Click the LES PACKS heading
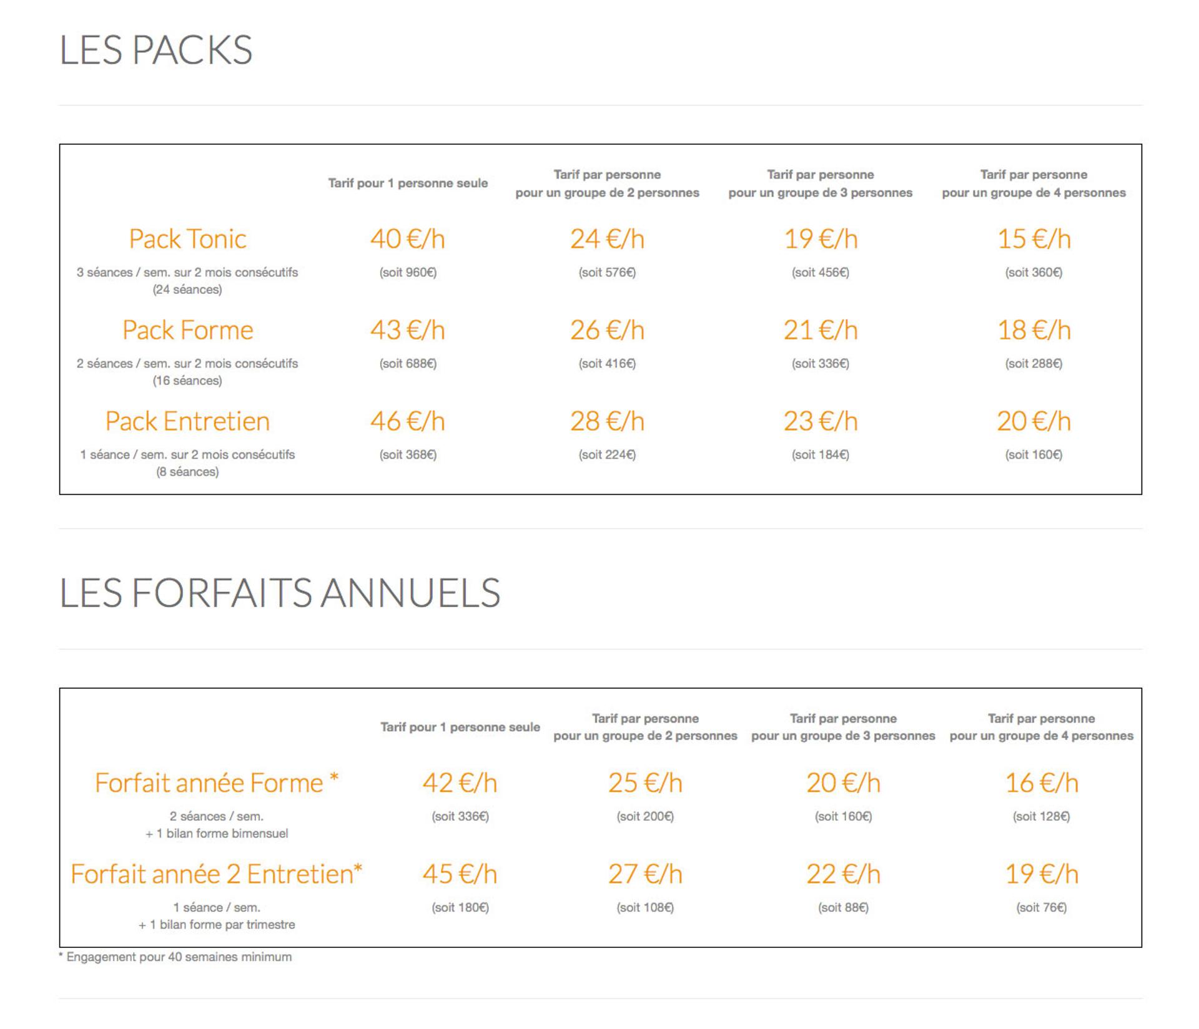This screenshot has width=1199, height=1029. (156, 50)
